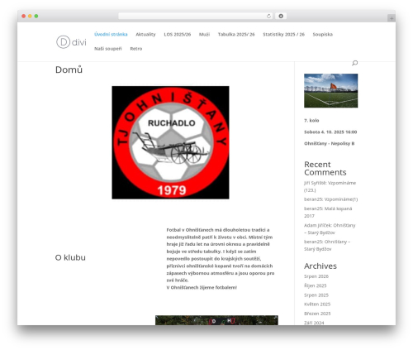The height and width of the screenshot is (350, 413).
Task: Open Srpen 2026 archive
Action: click(316, 276)
